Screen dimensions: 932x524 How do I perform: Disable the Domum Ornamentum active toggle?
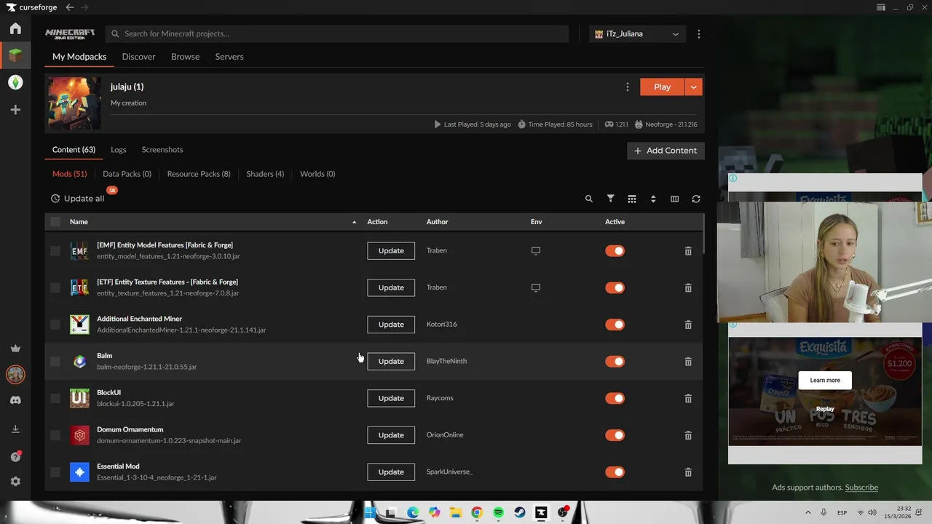615,435
